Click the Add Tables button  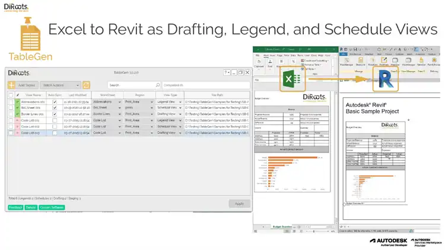pyautogui.click(x=23, y=85)
